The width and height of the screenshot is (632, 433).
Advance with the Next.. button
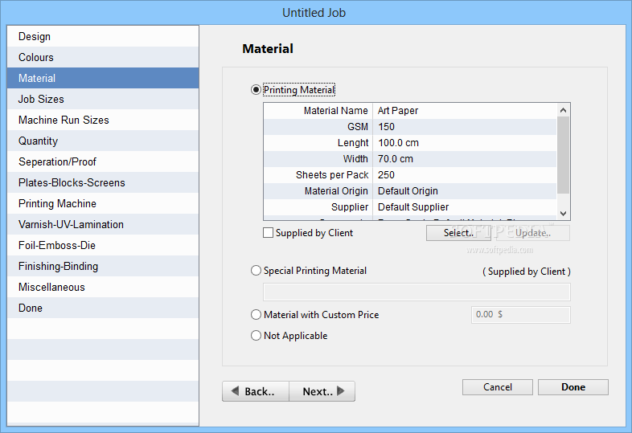pos(322,391)
